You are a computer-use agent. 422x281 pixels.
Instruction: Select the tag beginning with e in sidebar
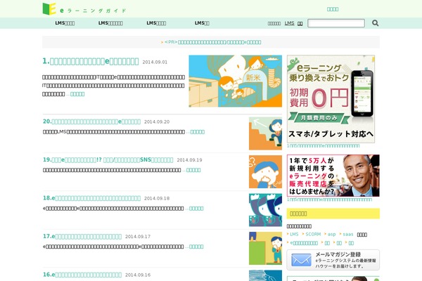coord(304,243)
